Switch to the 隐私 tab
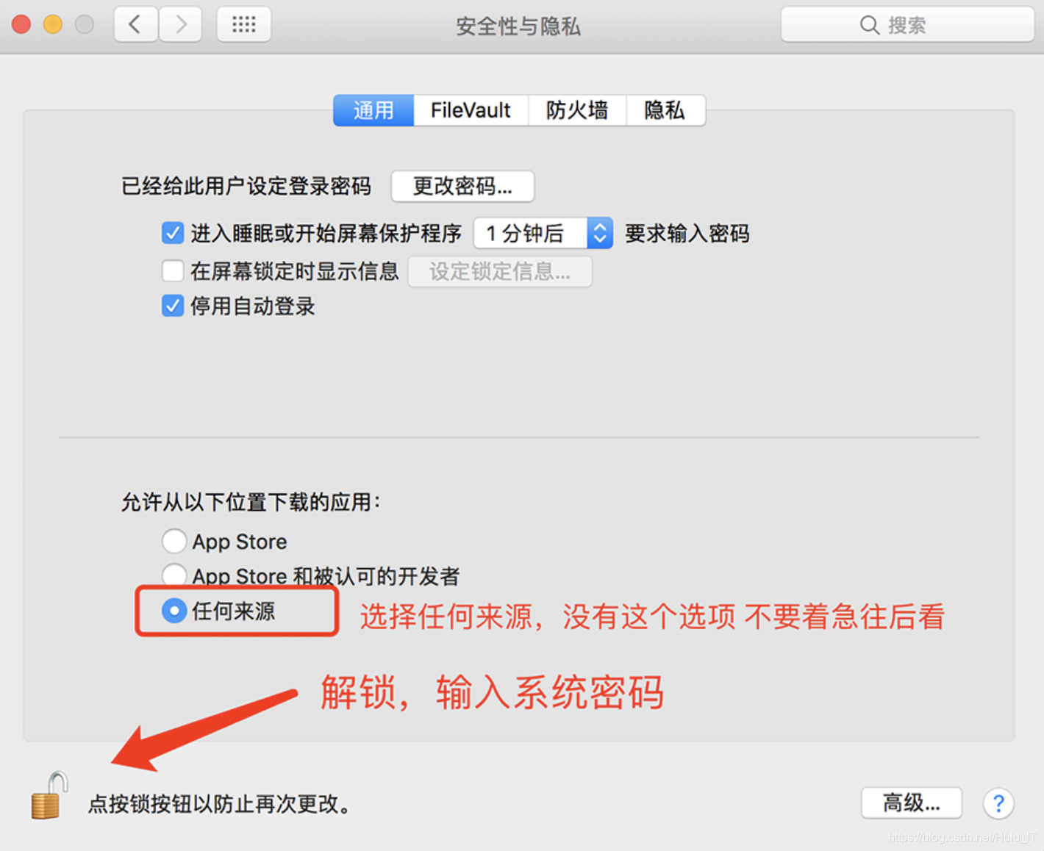This screenshot has height=851, width=1044. tap(665, 110)
